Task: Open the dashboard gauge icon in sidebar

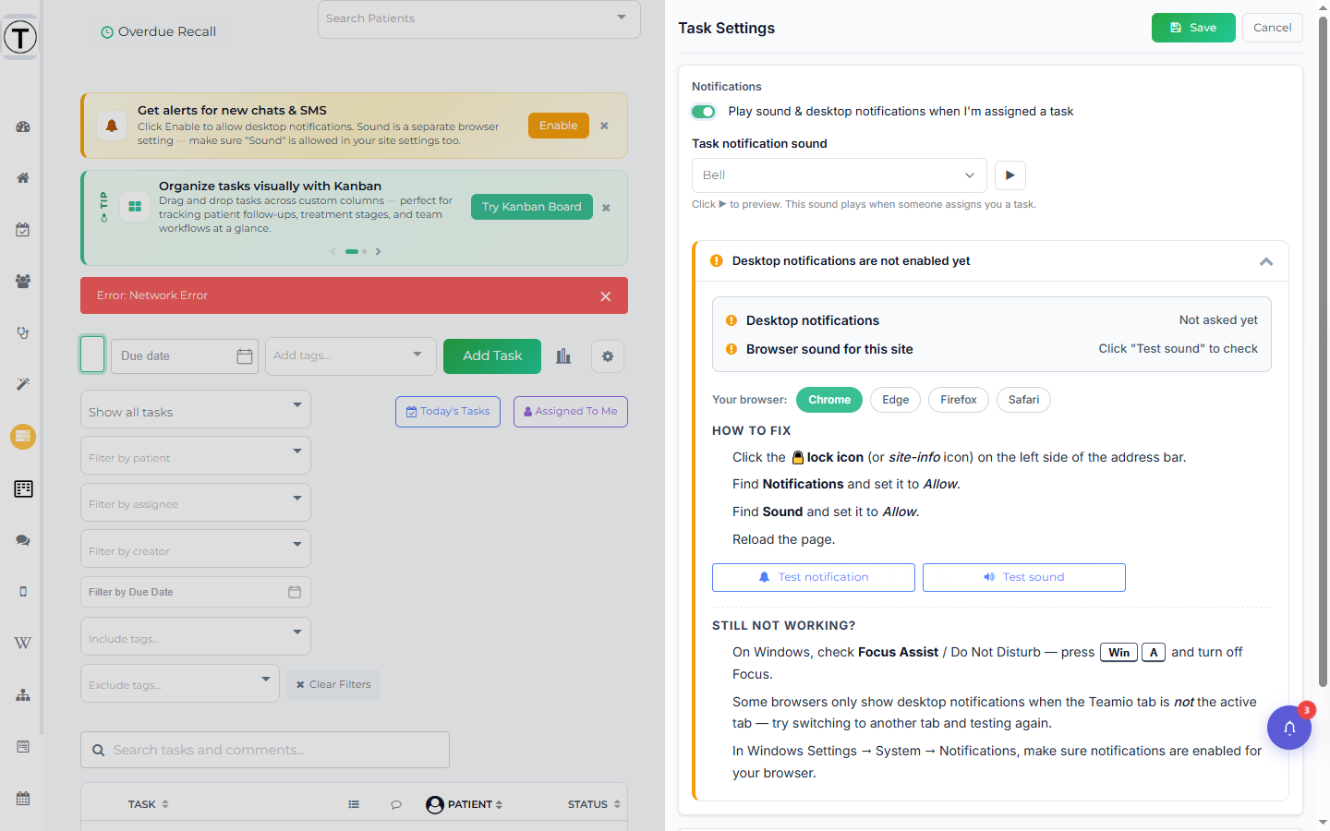Action: [x=23, y=126]
